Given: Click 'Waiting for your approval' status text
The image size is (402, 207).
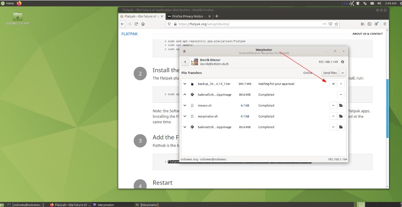Looking at the screenshot, I should pos(276,84).
